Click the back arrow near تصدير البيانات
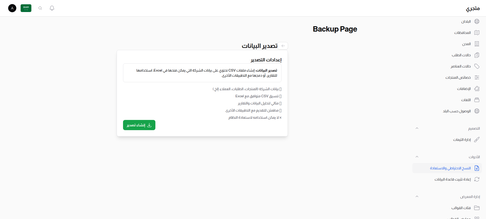Viewport: 486px width, 219px height. point(283,46)
